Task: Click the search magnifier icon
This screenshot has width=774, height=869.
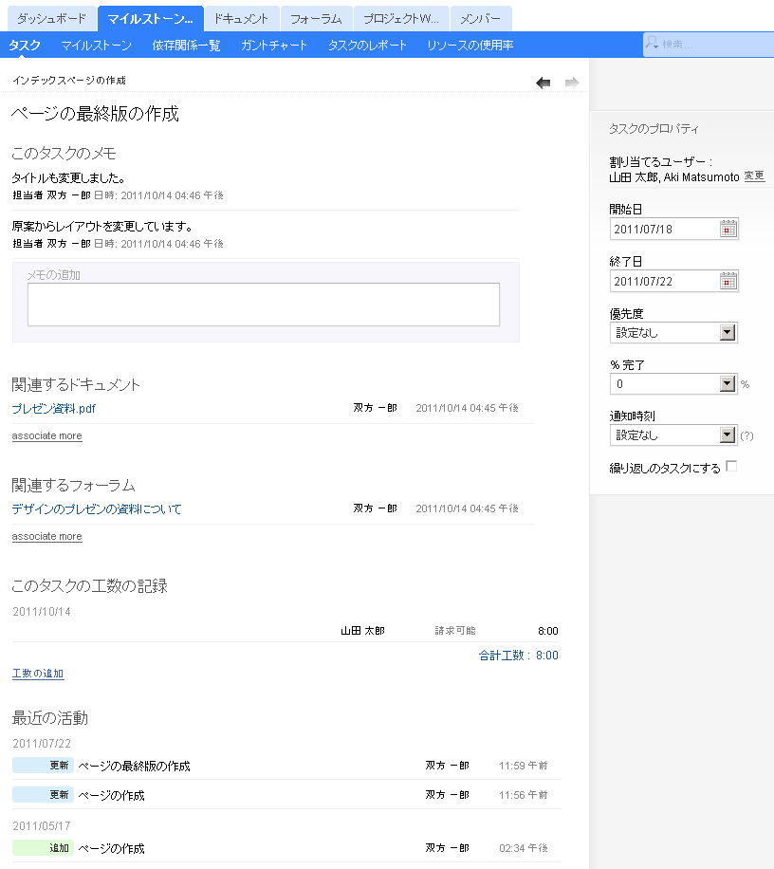Action: point(652,43)
